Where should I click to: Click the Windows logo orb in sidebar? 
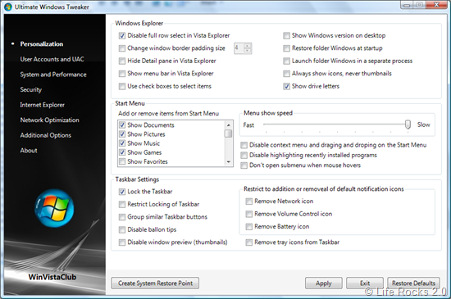tap(54, 208)
